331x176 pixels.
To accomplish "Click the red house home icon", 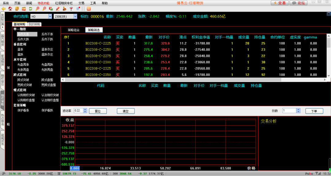I will pos(10,9).
